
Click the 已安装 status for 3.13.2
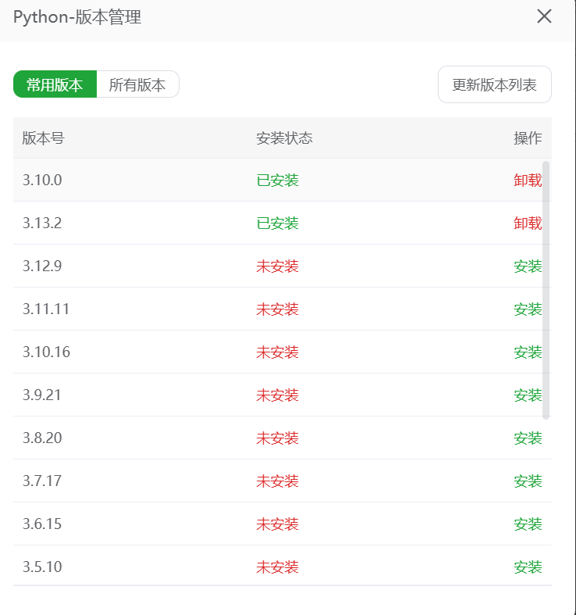click(277, 223)
